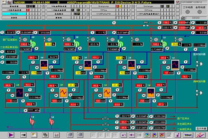The width and height of the screenshot is (208, 139).
Task: Expand the down arrow right of 0.12MPa row
Action: 133,14
